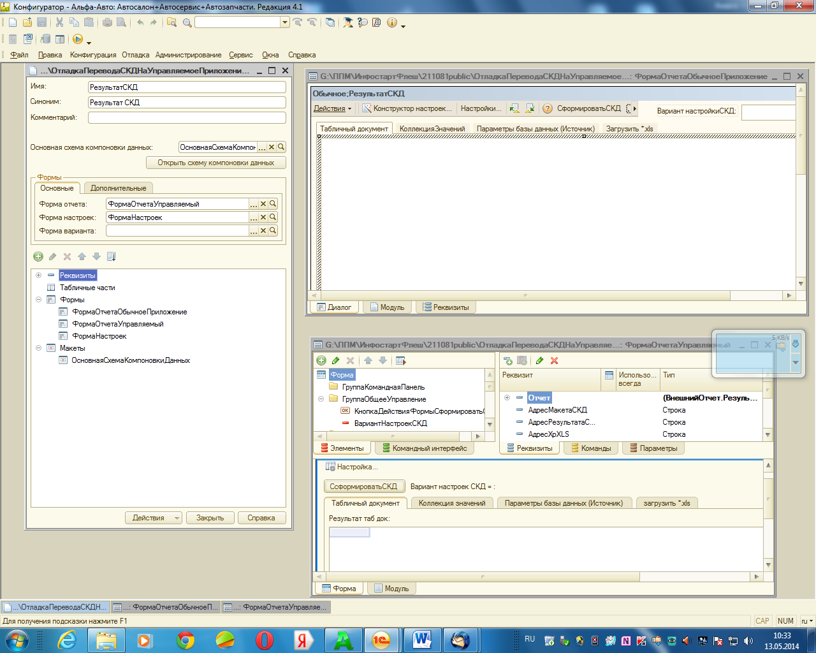Click the green pencil in the Реквизит panel toolbar
This screenshot has height=653, width=816.
point(540,360)
